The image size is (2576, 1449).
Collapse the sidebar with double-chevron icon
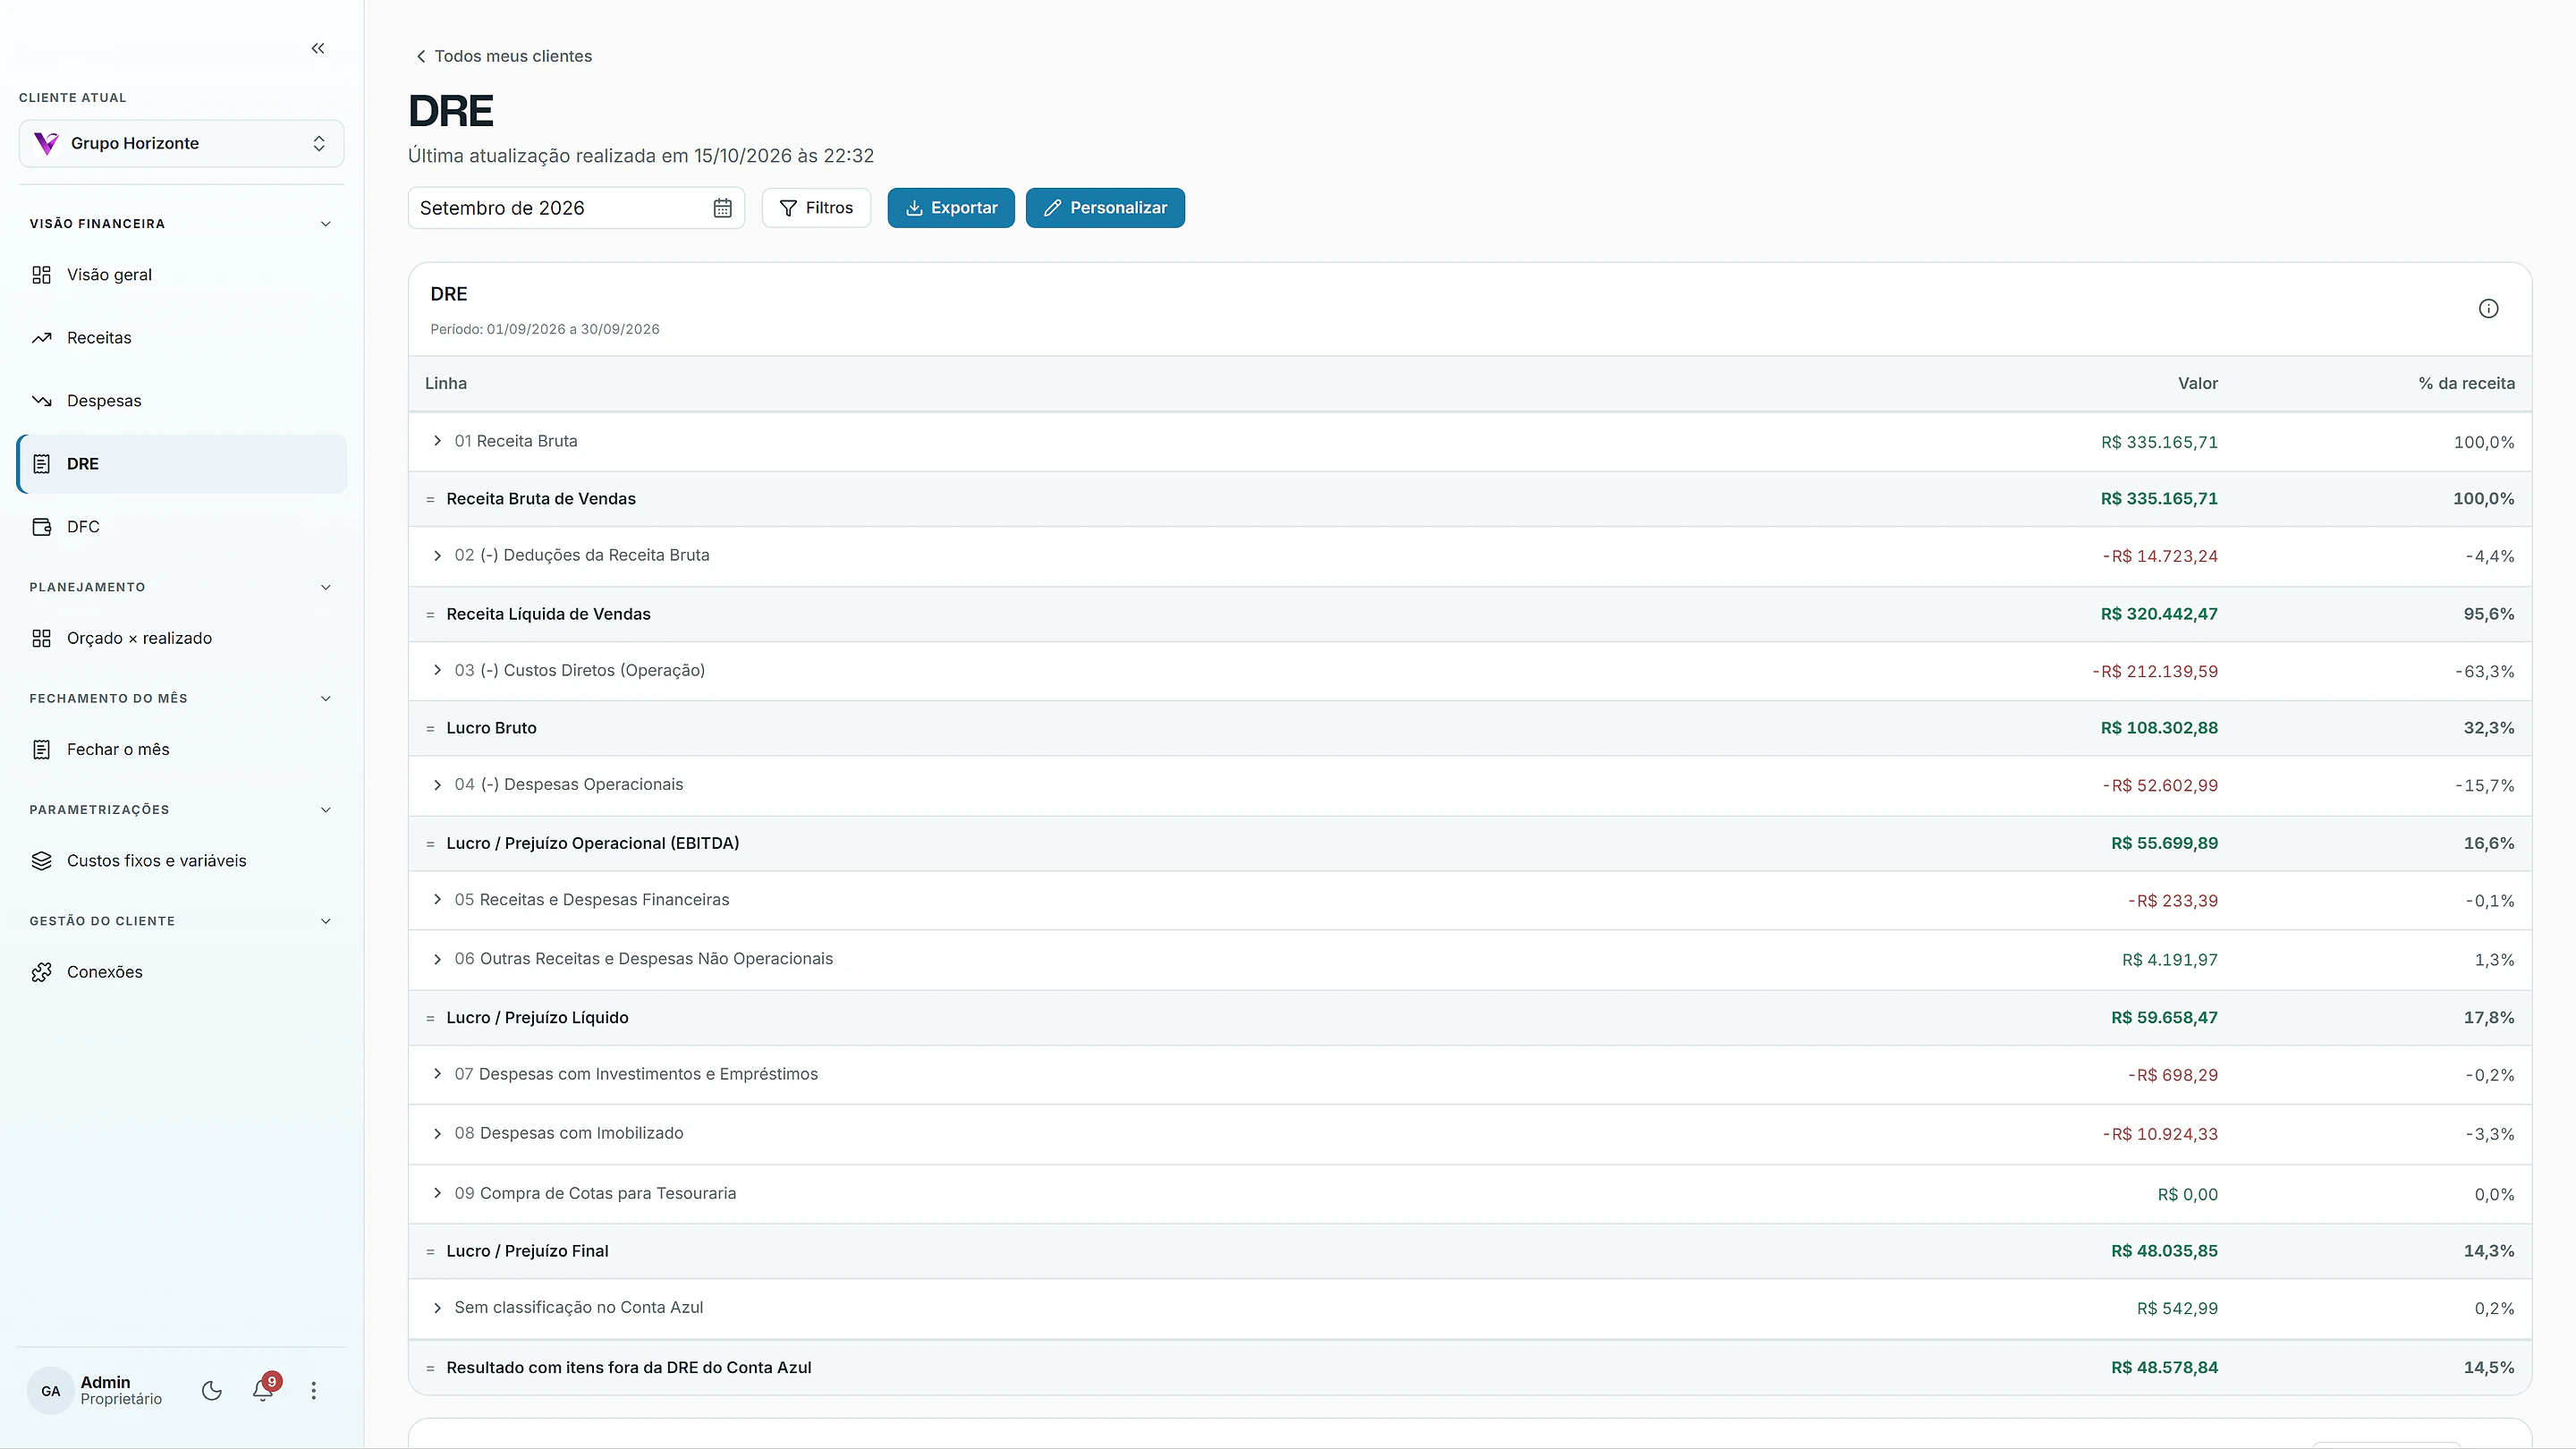[x=318, y=48]
